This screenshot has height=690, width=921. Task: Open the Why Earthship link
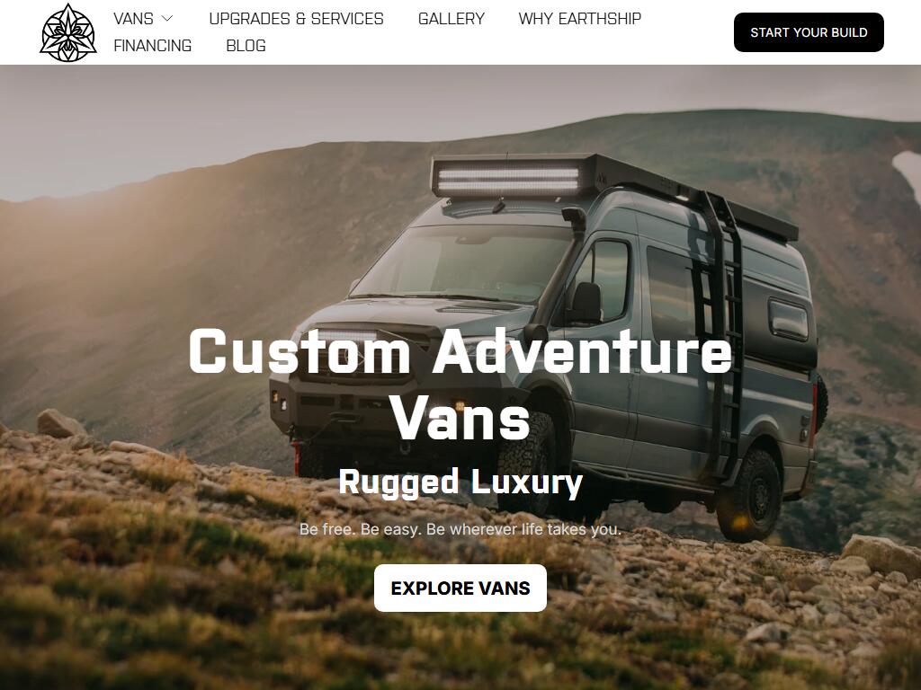580,19
